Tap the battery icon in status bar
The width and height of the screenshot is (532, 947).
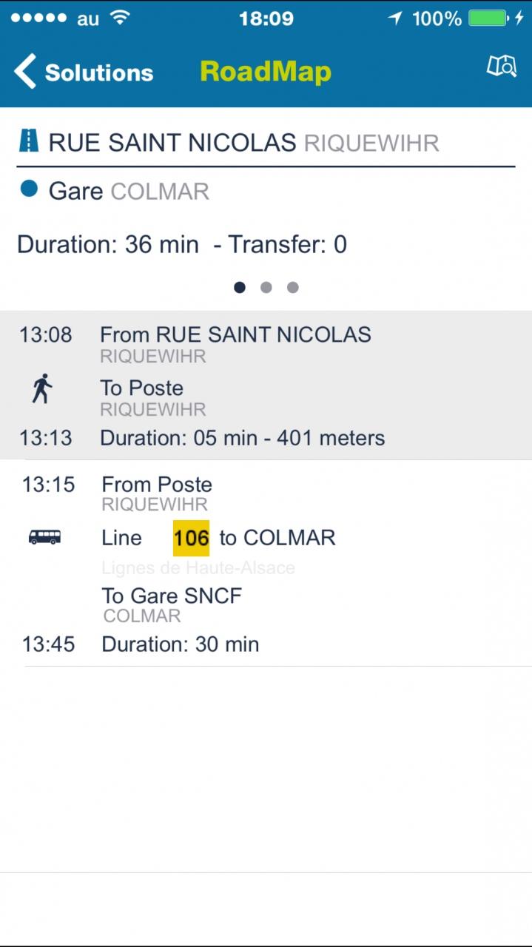488,18
